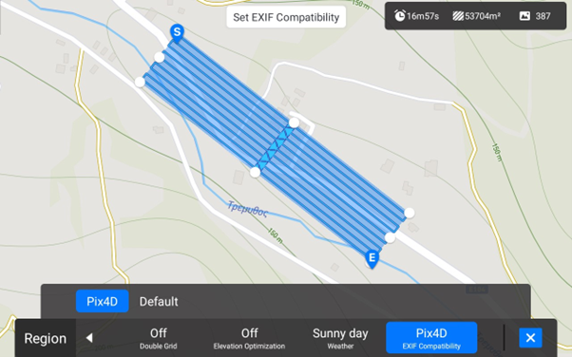Image resolution: width=572 pixels, height=357 pixels.
Task: Click the hatched area size icon
Action: coord(458,16)
